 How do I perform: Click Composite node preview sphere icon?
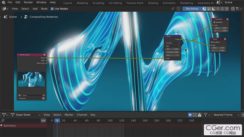tap(228, 19)
